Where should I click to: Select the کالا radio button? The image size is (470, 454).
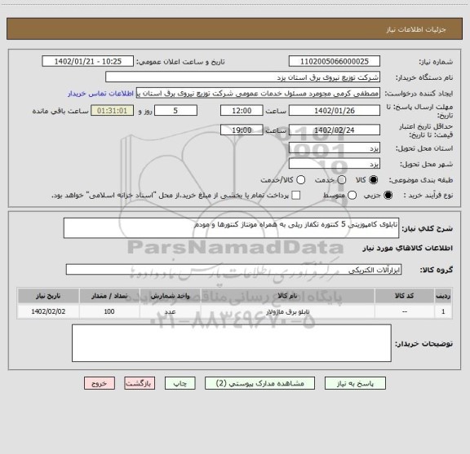[x=374, y=180]
